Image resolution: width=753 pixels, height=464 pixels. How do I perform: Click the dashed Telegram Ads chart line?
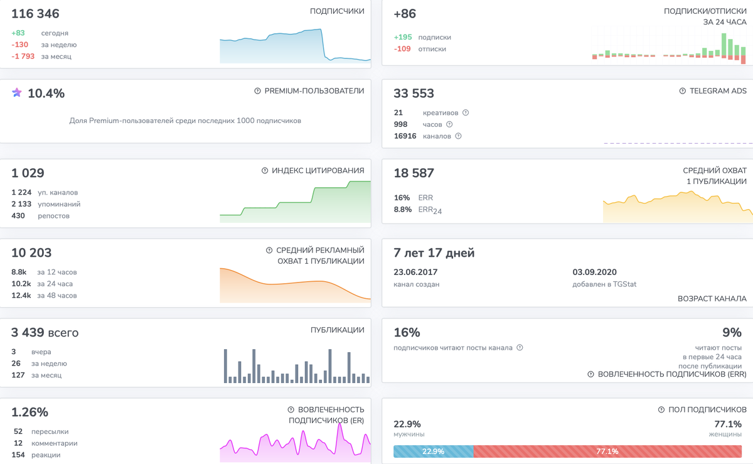pos(678,144)
